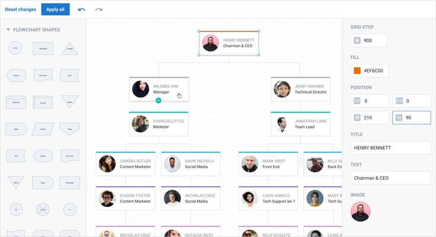
Task: Select the Circle flowchart shape
Action: (x=15, y=49)
